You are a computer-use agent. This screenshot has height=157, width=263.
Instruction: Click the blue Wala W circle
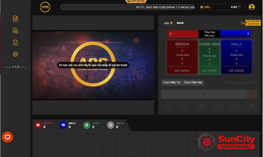tap(63, 125)
